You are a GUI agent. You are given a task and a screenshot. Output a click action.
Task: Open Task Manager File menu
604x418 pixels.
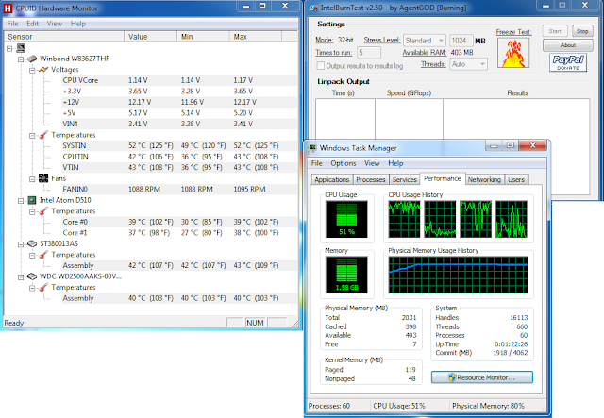pos(317,163)
